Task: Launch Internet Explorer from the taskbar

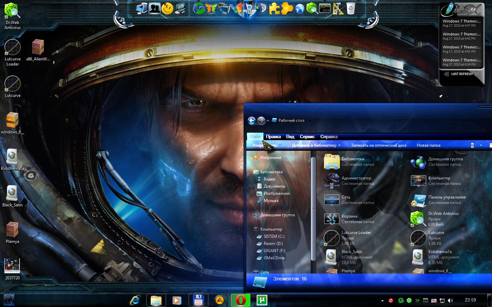Action: 135,300
